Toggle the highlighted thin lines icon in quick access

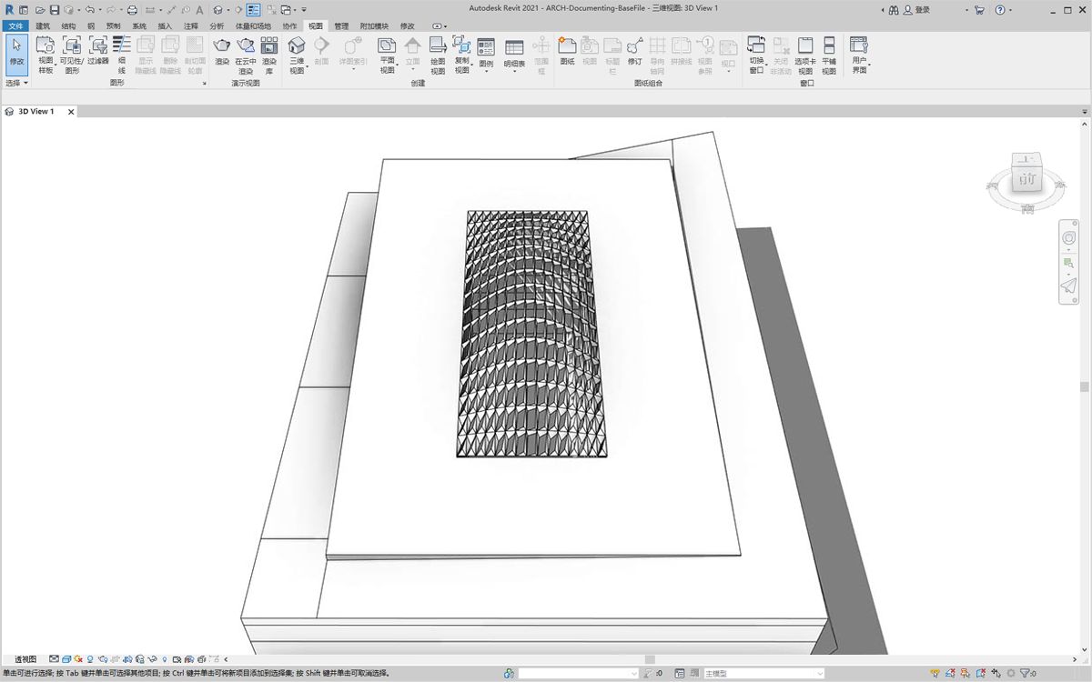tap(253, 10)
